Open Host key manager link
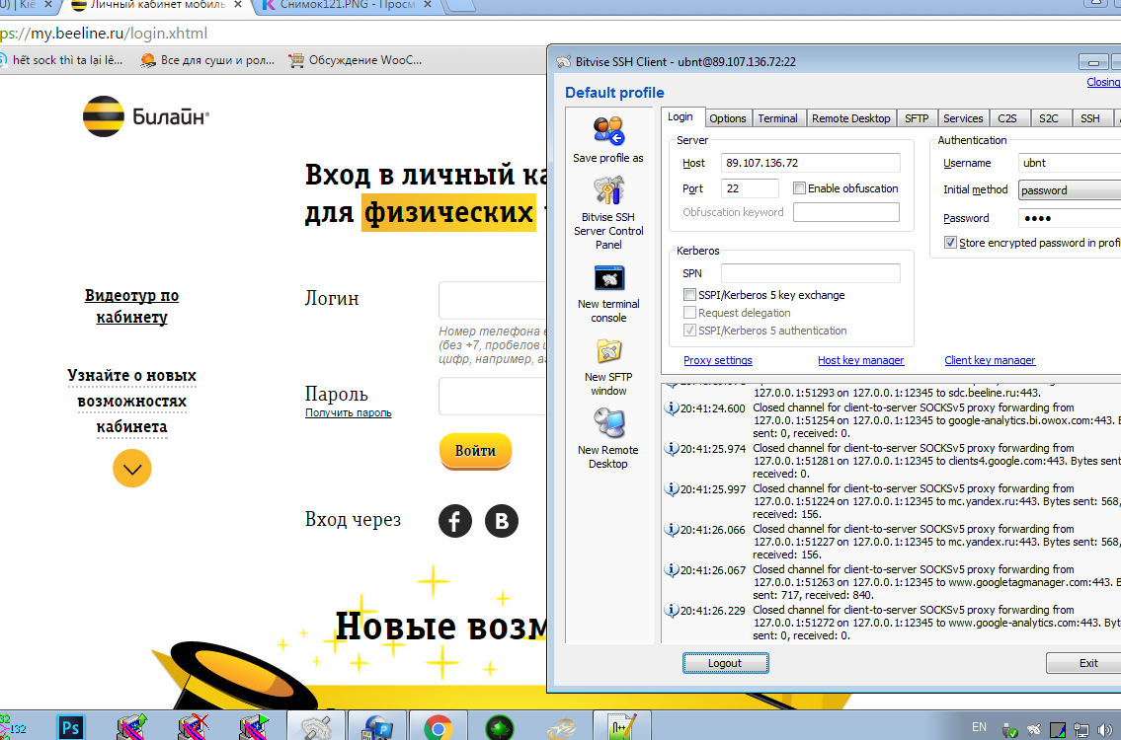Screen dimensions: 1121x740 (x=861, y=360)
